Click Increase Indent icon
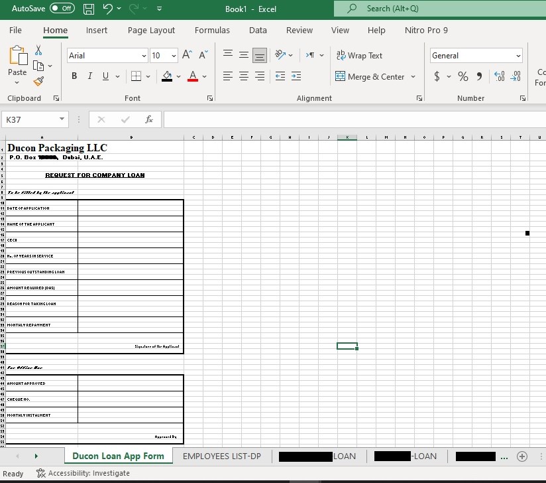This screenshot has width=546, height=483. (x=296, y=76)
